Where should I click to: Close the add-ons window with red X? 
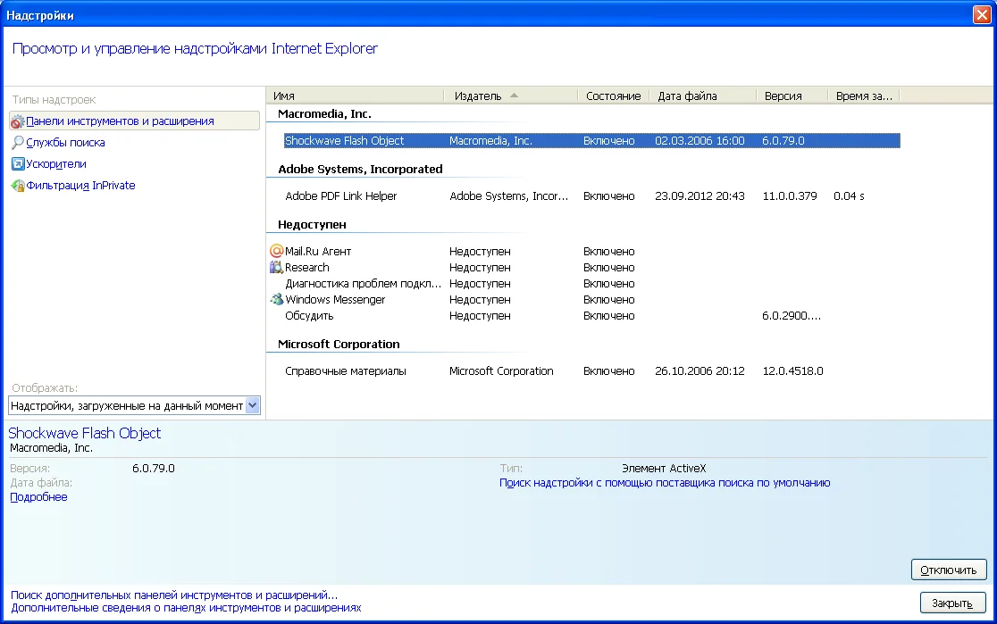[x=982, y=15]
